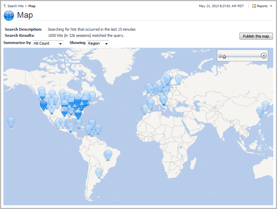Open the Summarize by Hit Count dropdown
Image resolution: width=277 pixels, height=209 pixels.
[48, 43]
